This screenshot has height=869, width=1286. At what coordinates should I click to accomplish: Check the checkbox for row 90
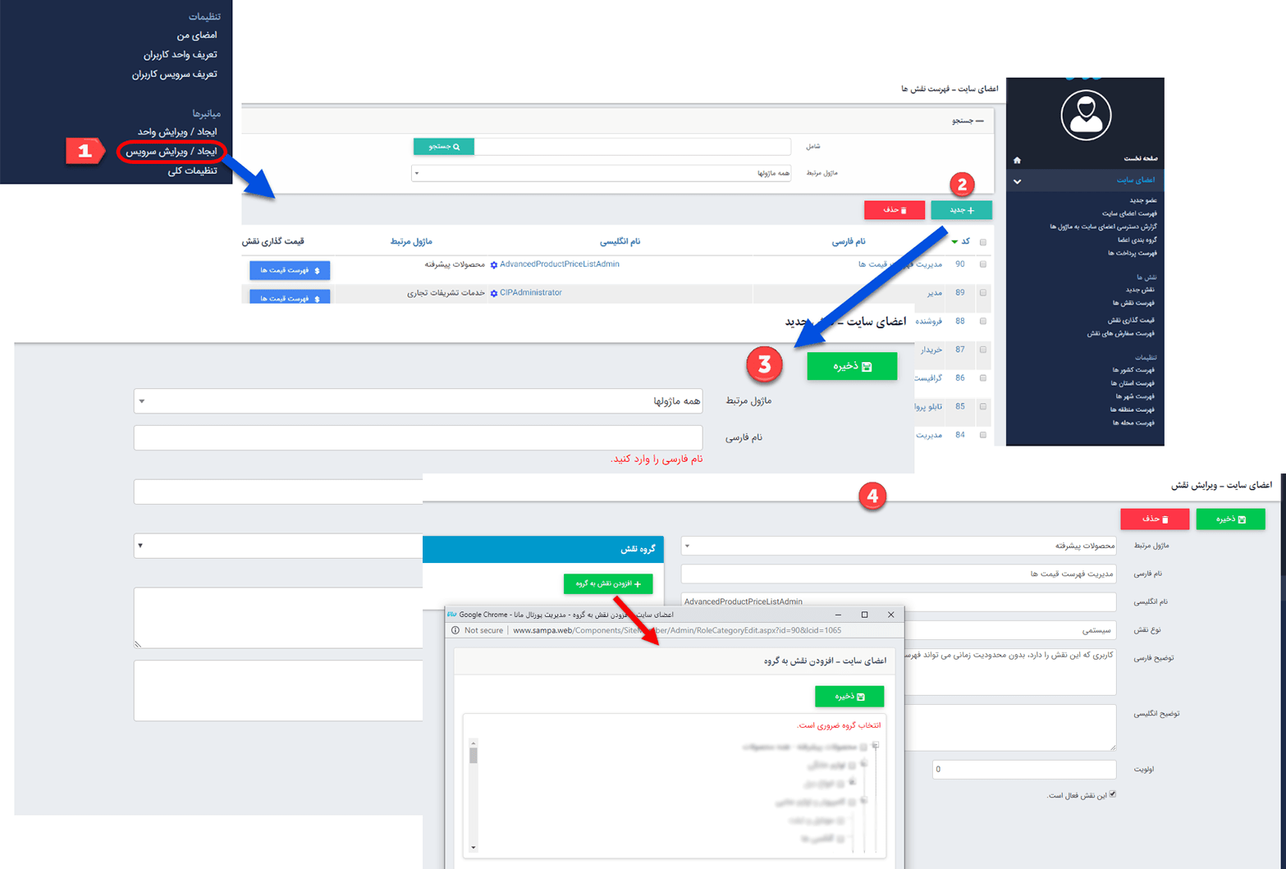[983, 264]
